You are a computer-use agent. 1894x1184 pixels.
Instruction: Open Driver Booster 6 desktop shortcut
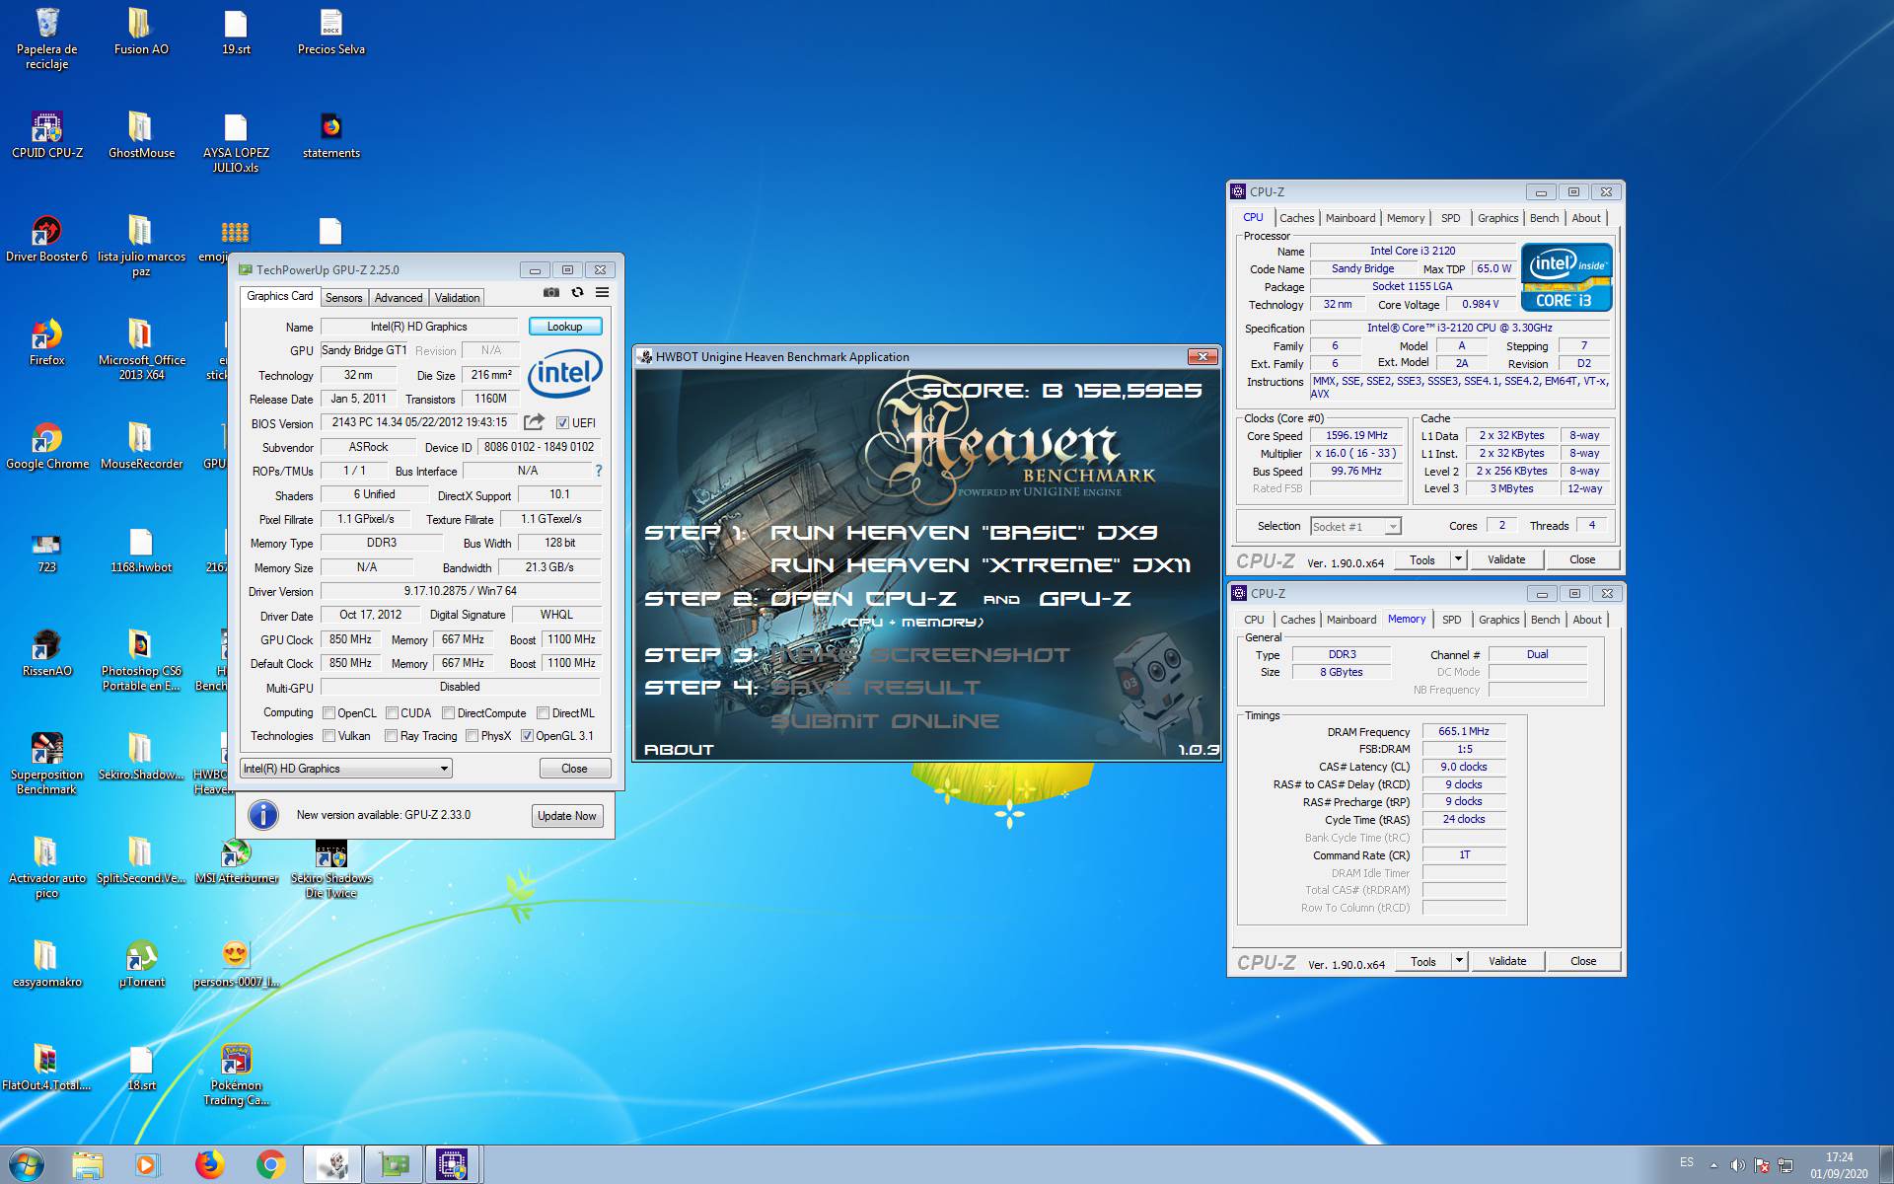pos(46,238)
